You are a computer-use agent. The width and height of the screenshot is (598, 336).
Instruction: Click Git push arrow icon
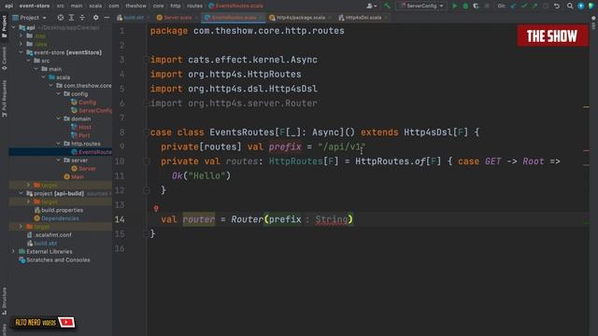(534, 6)
